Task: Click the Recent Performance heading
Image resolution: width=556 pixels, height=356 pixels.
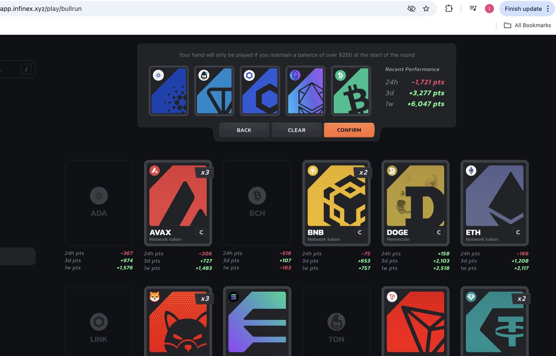Action: 412,69
